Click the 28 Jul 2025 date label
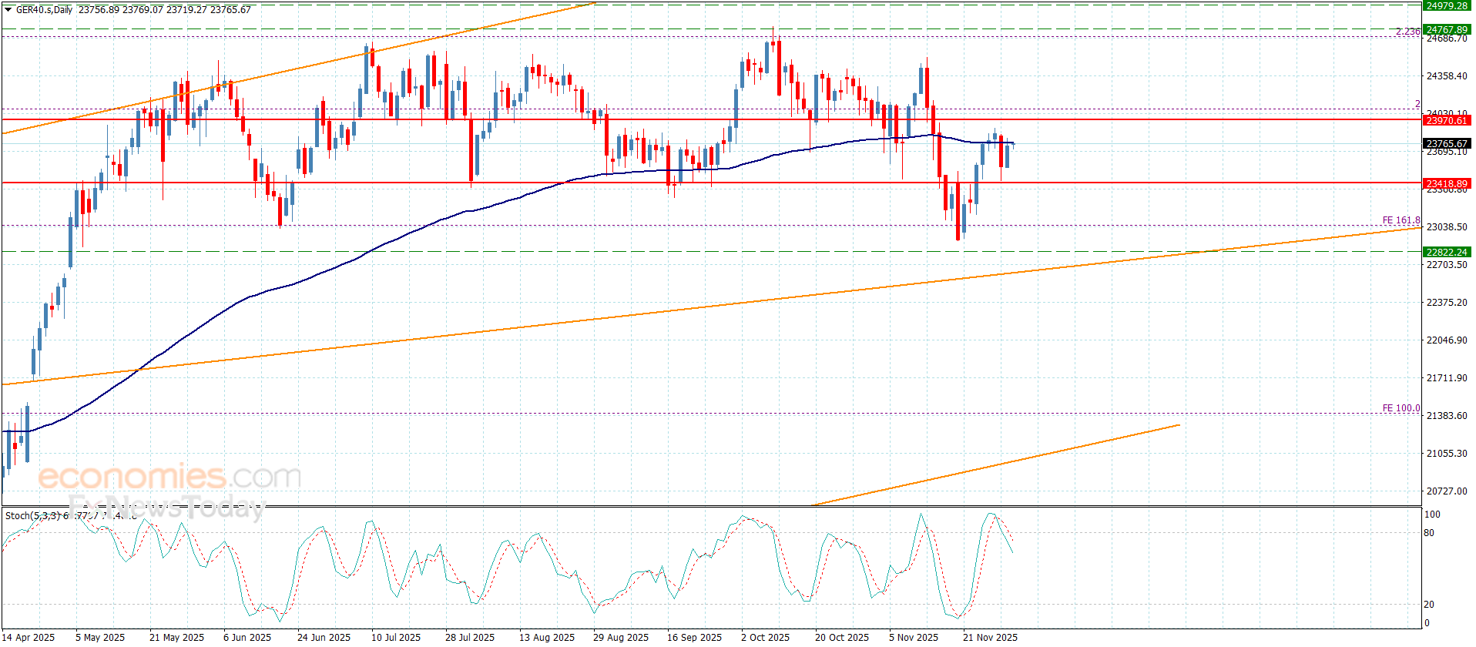 (x=470, y=637)
